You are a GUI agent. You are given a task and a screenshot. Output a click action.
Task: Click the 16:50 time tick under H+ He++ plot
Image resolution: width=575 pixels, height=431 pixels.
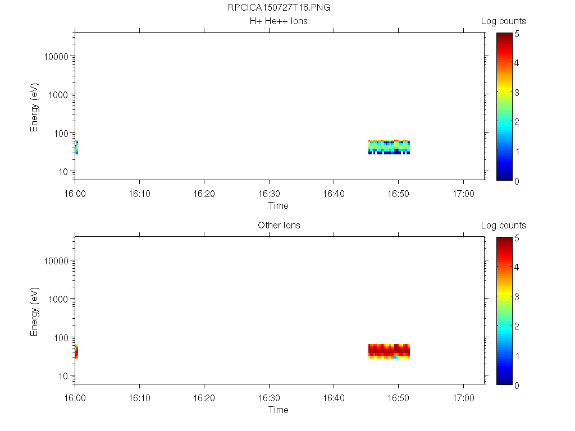point(398,194)
